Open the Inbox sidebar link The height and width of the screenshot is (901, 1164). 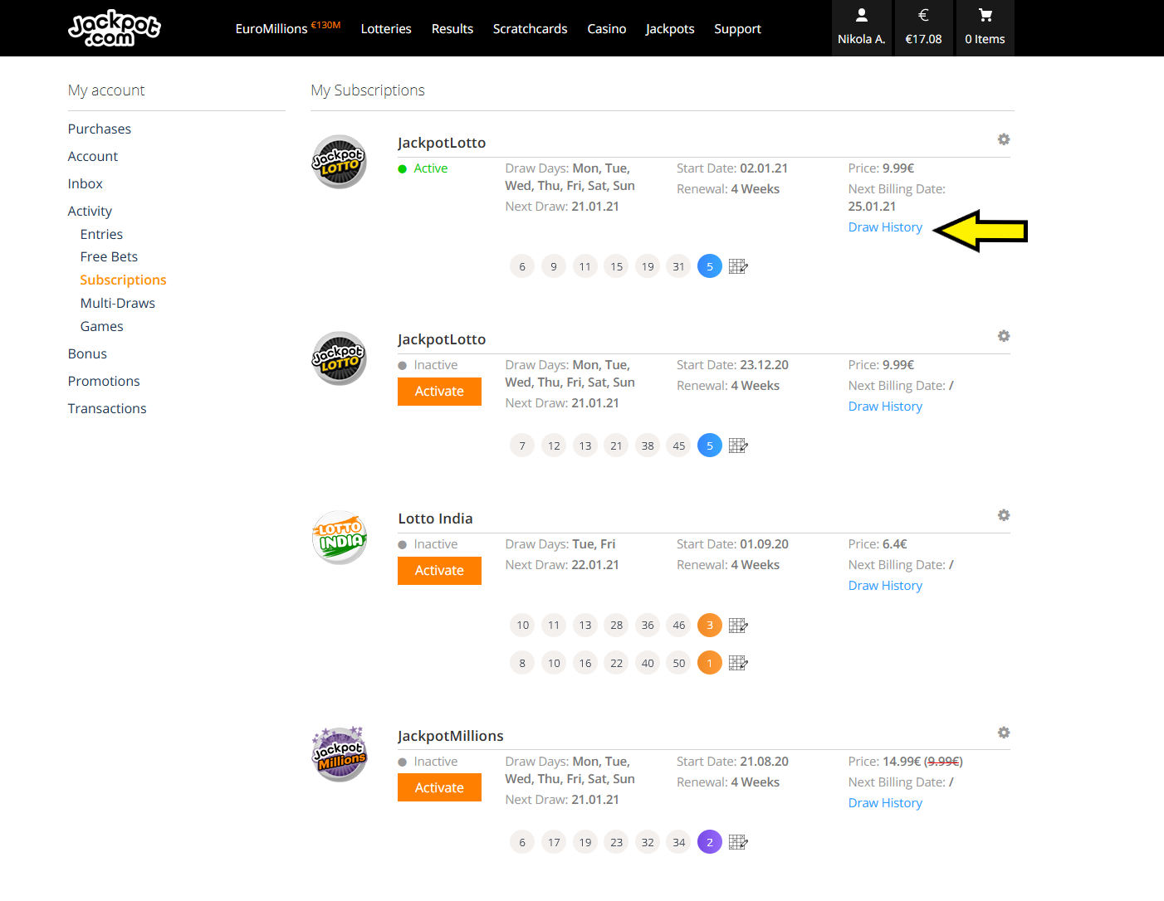pos(86,183)
